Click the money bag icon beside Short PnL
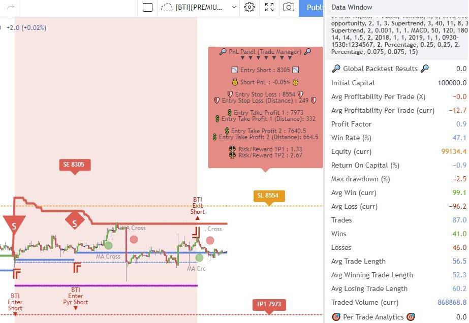 pyautogui.click(x=234, y=82)
